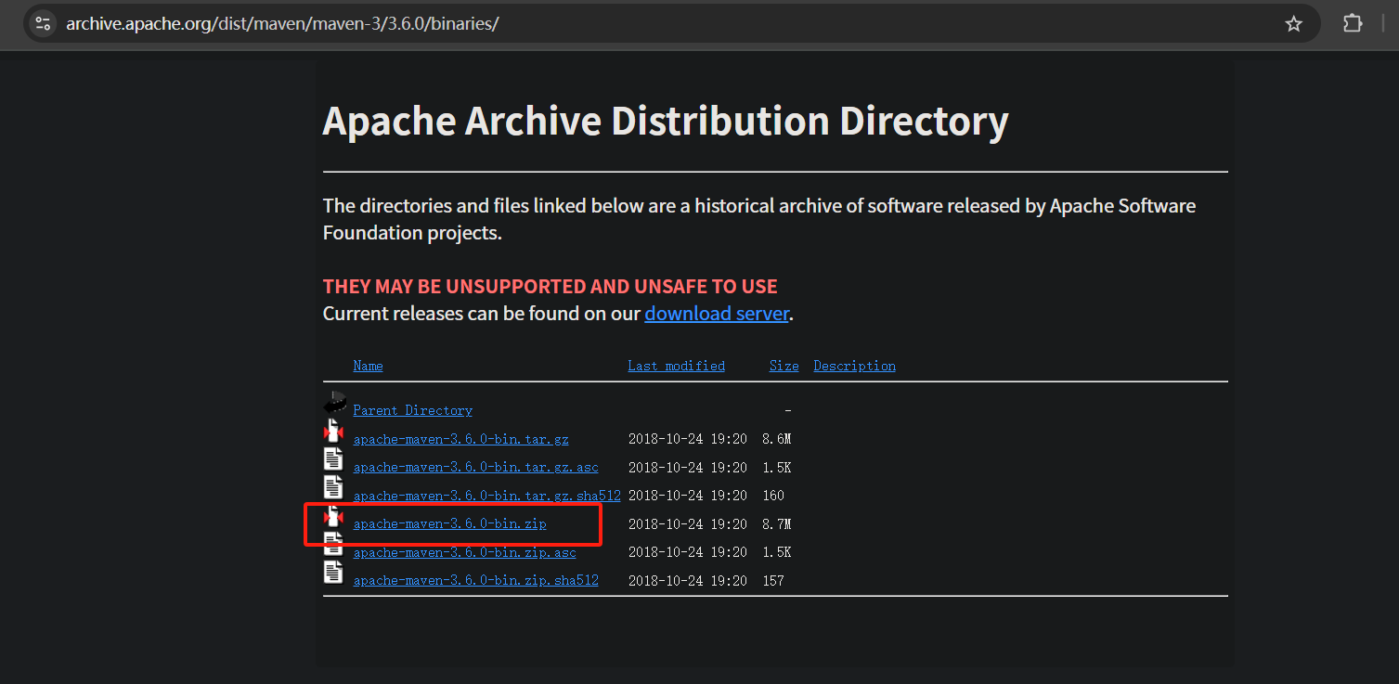Viewport: 1399px width, 684px height.
Task: Open the download server link
Action: coord(717,314)
